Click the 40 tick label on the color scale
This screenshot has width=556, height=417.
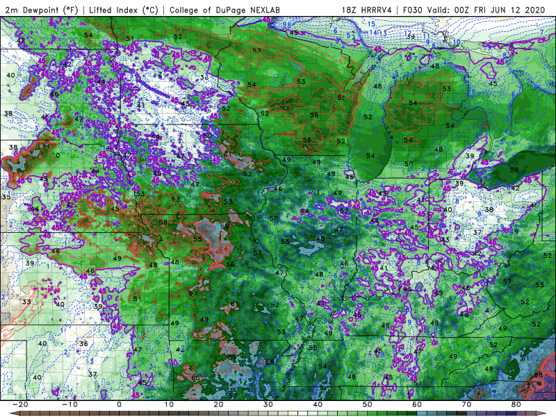(x=318, y=404)
